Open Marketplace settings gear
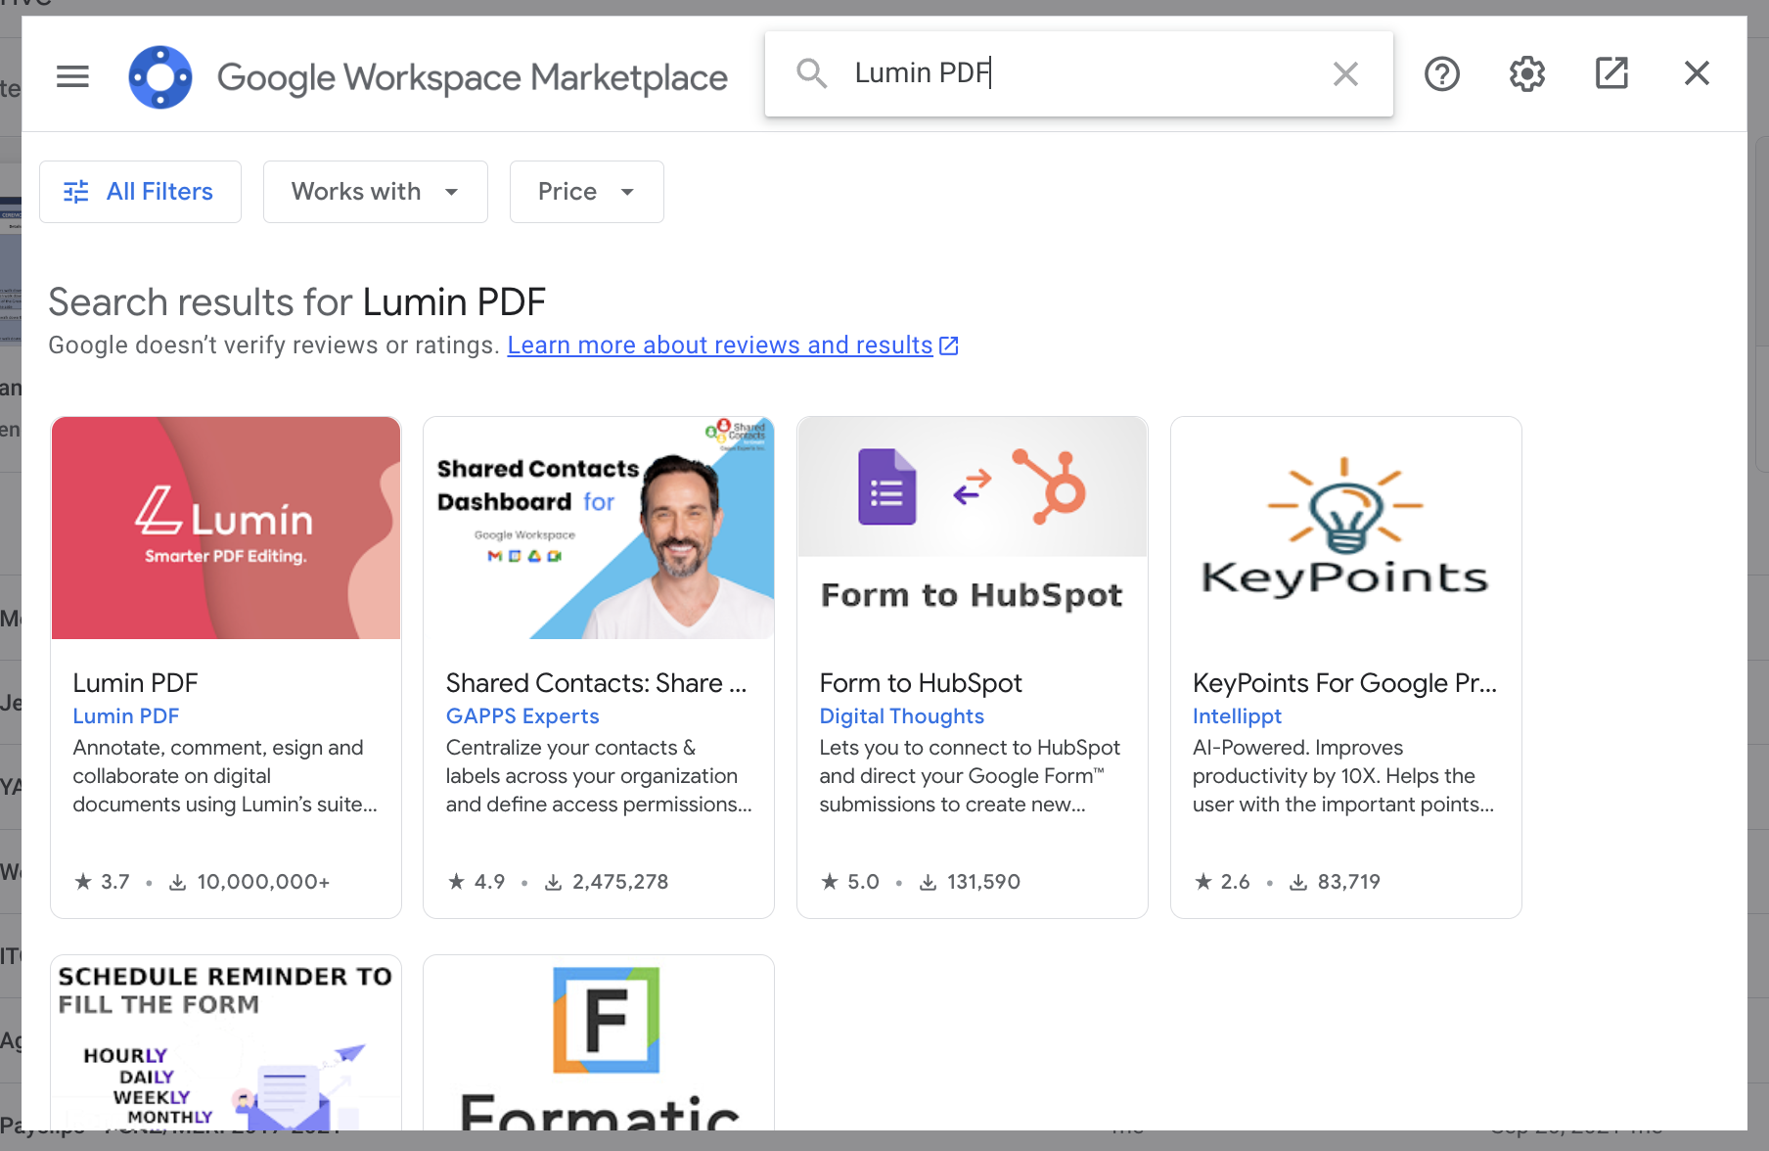 pos(1525,73)
